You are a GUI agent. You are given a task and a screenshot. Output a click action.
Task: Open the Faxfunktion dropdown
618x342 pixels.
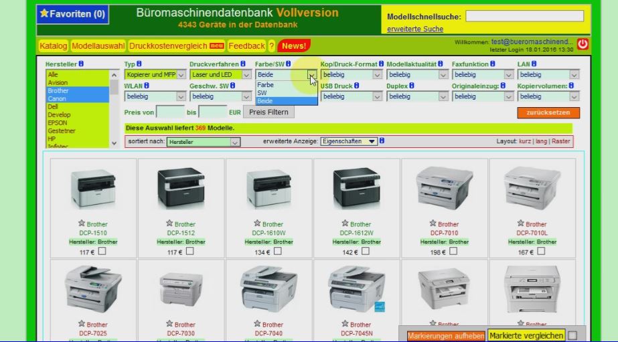tap(483, 74)
